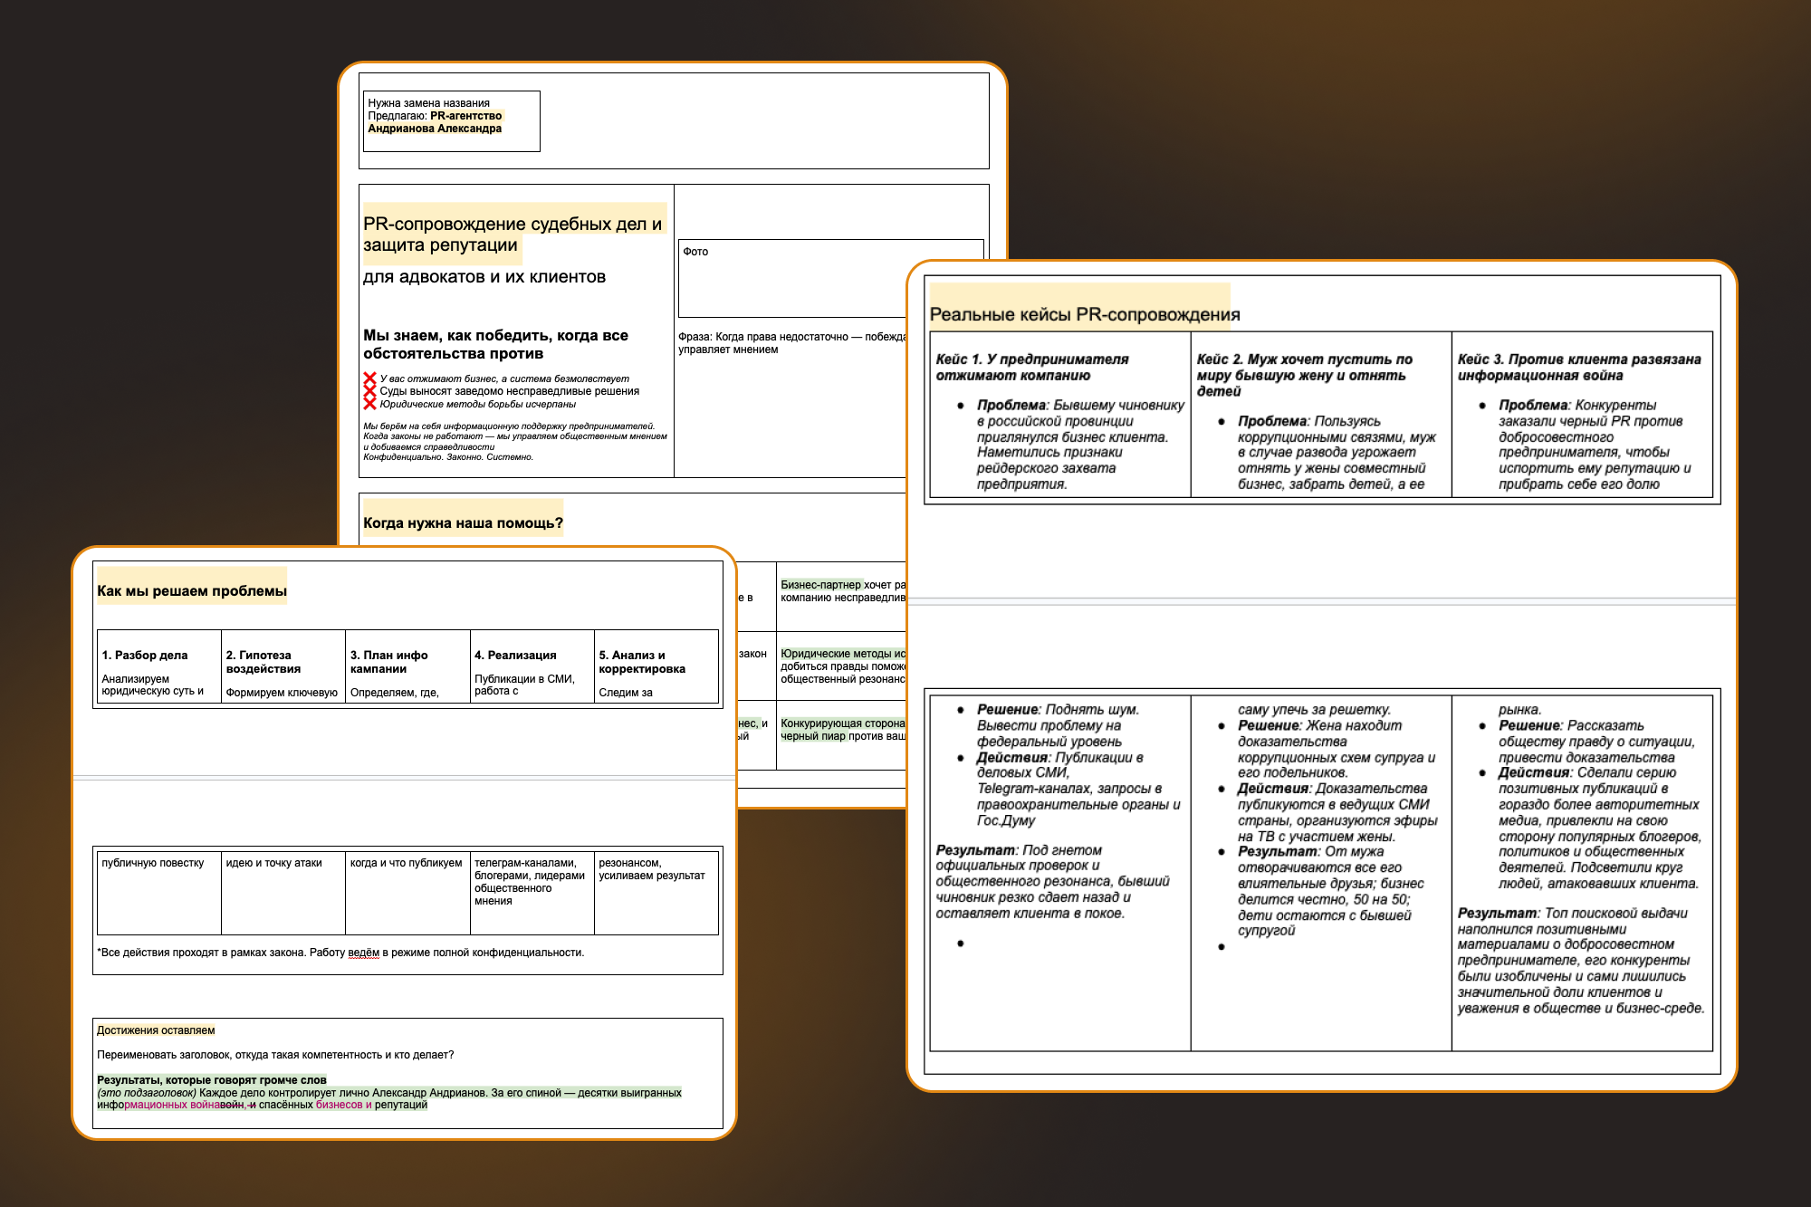
Task: Click cell 'публичную повестку'
Action: point(159,893)
